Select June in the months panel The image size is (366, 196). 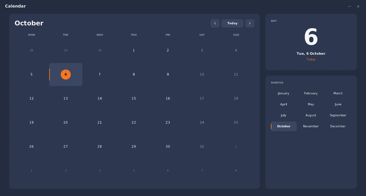338,104
